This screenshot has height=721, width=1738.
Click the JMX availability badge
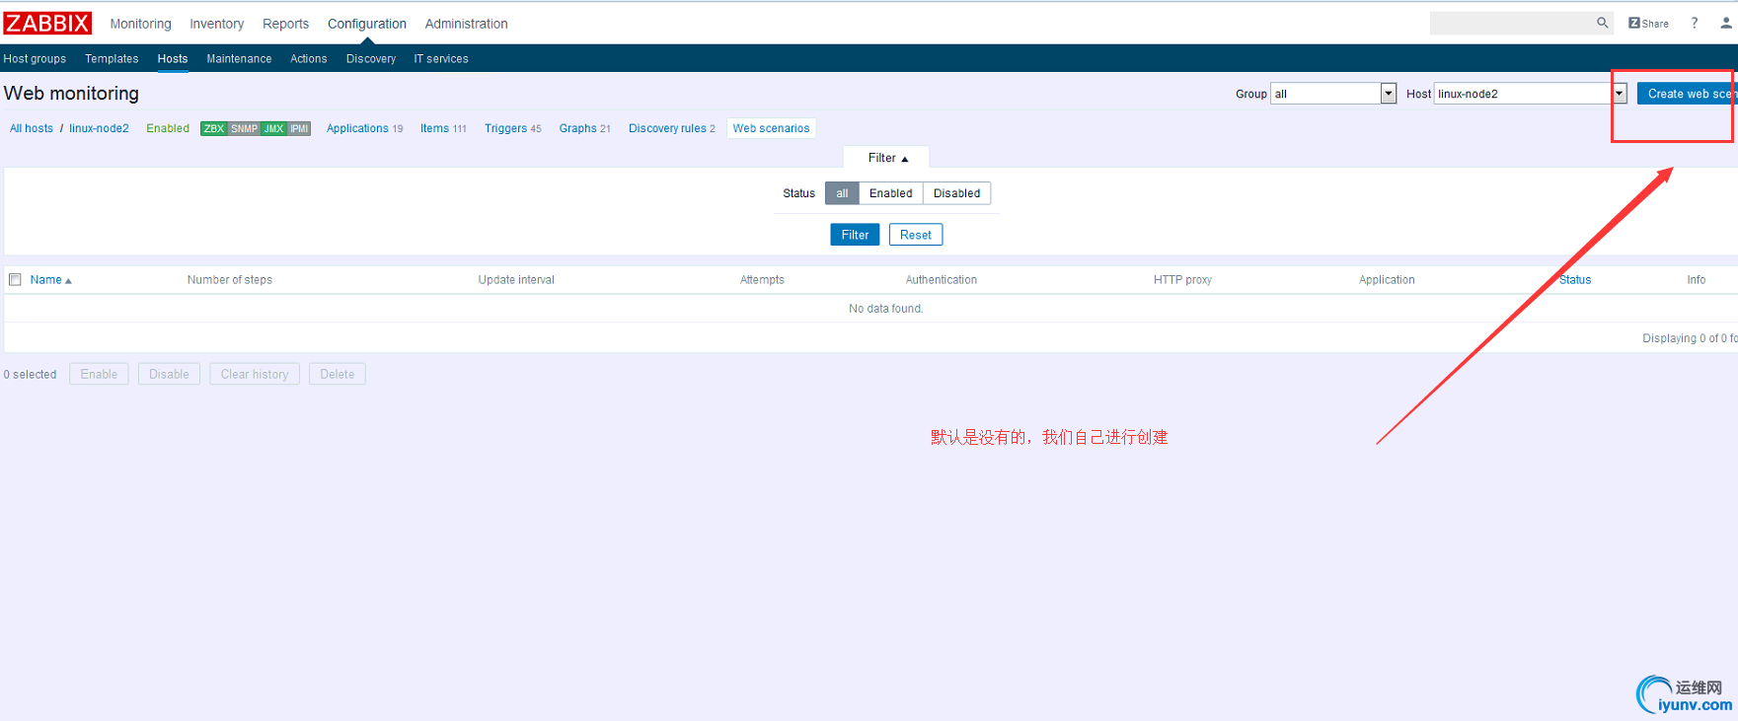click(273, 128)
